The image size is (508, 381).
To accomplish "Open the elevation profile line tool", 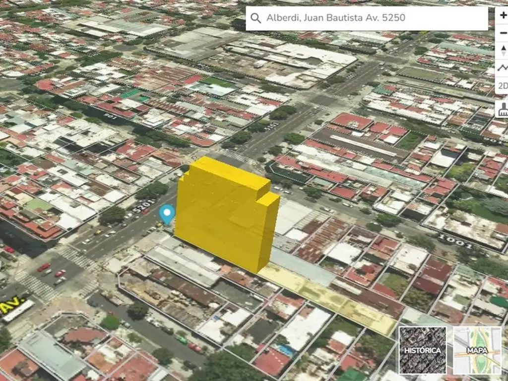I will (x=503, y=67).
